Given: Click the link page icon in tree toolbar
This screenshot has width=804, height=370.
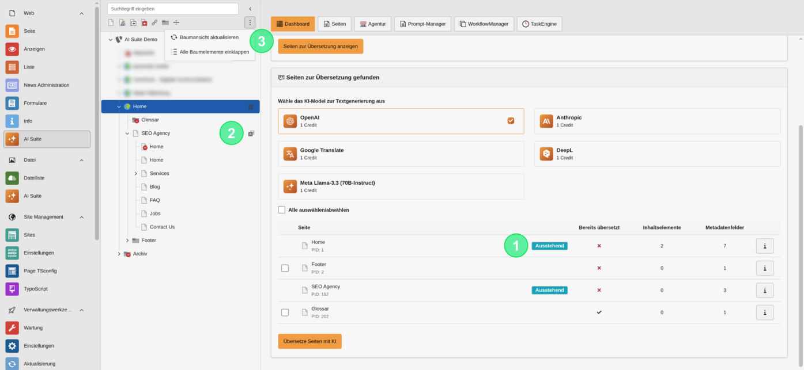Looking at the screenshot, I should point(154,23).
